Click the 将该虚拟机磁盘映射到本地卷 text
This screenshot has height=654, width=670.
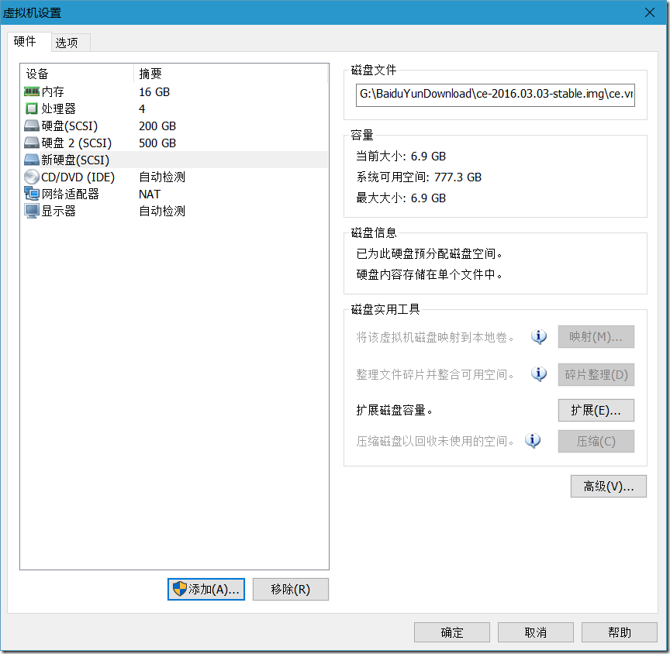coord(435,337)
